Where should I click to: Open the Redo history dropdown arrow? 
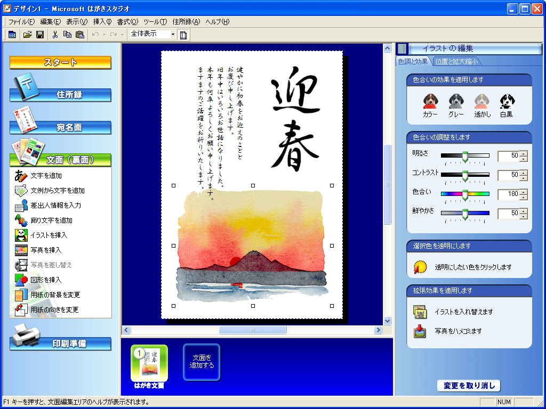tap(122, 35)
